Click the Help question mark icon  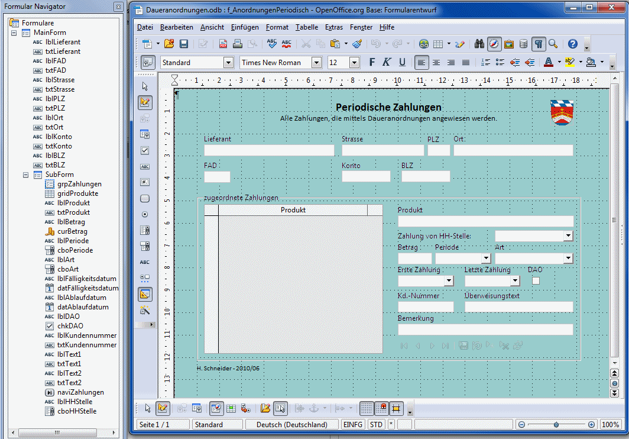click(572, 44)
